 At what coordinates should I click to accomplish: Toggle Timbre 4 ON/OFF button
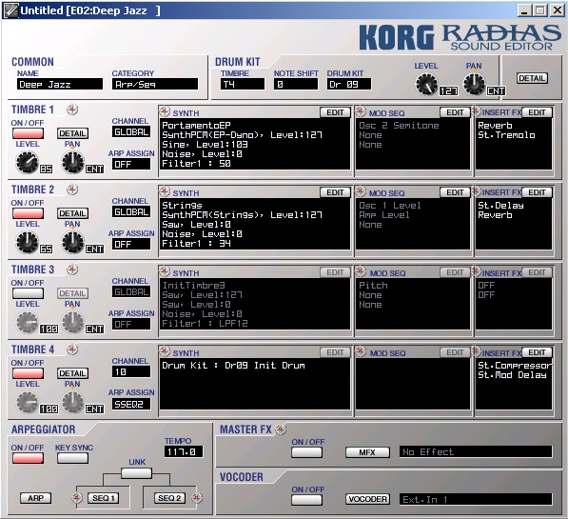pos(28,373)
